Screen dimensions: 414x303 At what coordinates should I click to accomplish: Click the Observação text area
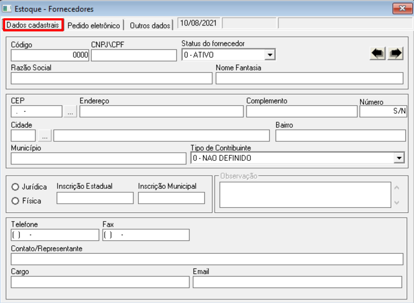point(305,195)
